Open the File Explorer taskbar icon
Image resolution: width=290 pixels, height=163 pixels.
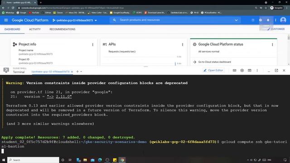coord(85,160)
